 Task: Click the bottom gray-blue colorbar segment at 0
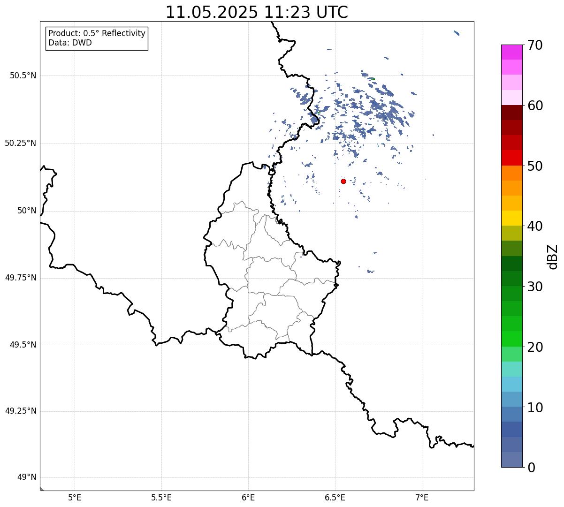511,460
